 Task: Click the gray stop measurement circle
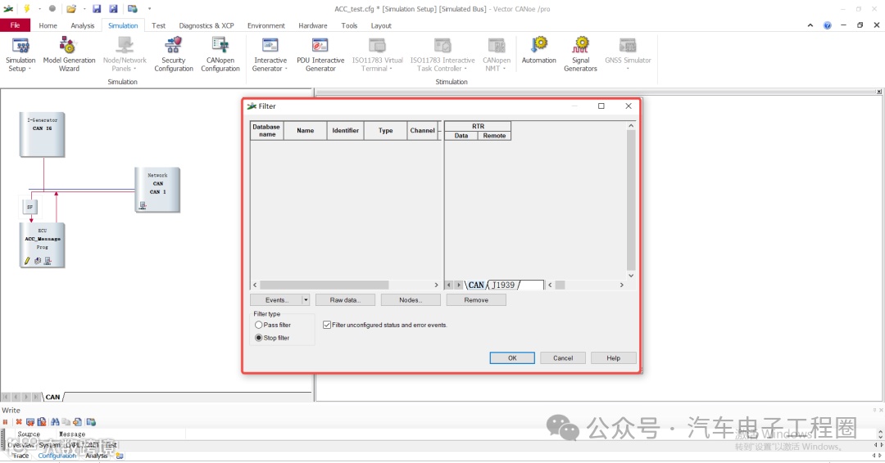pos(52,8)
